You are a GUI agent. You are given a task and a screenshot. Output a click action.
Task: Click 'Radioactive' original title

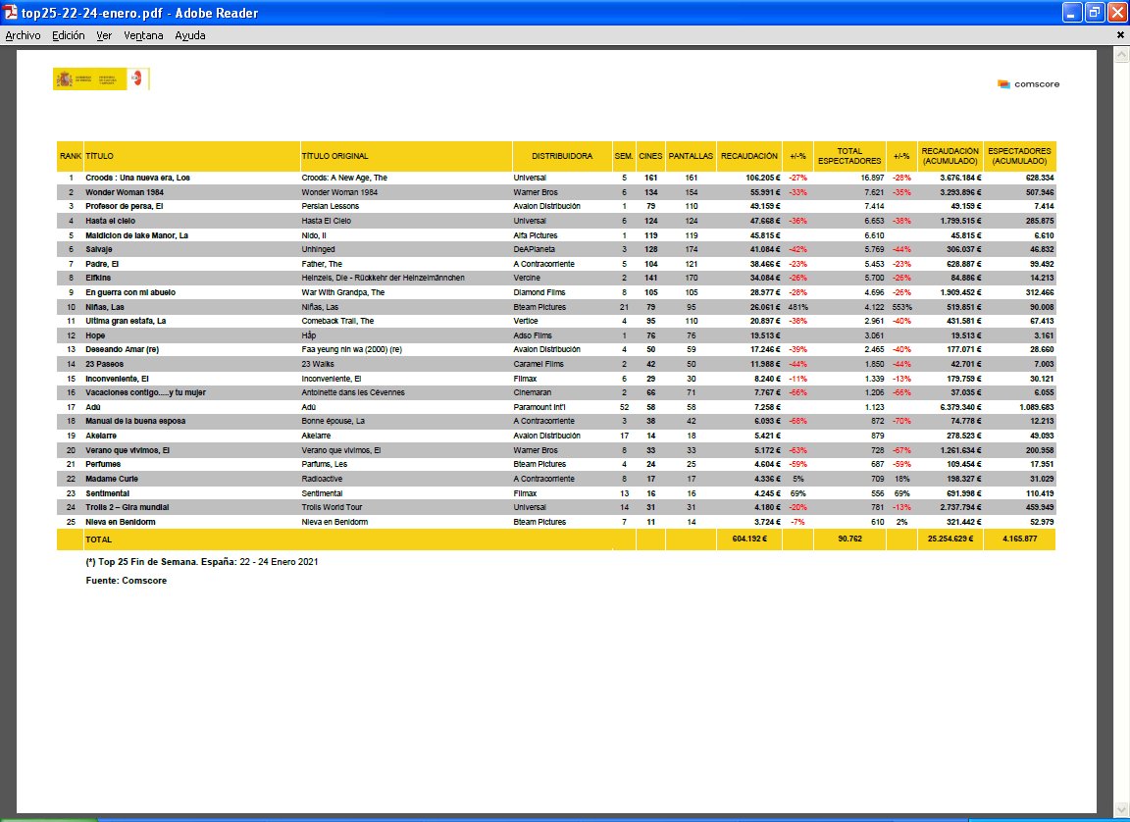tap(322, 479)
